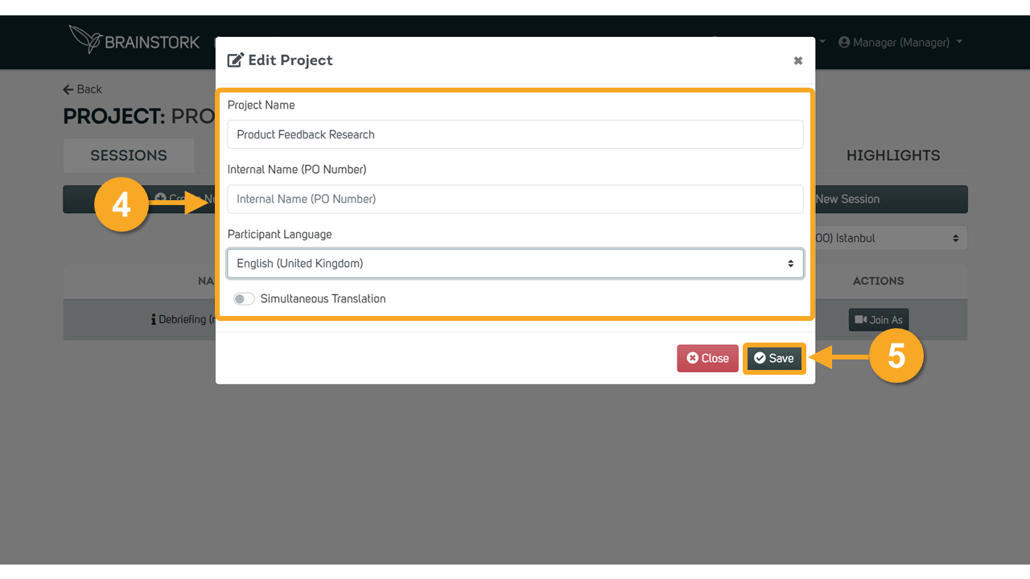Focus the Internal Name (PO Number) field
This screenshot has height=579, width=1030.
click(x=515, y=199)
